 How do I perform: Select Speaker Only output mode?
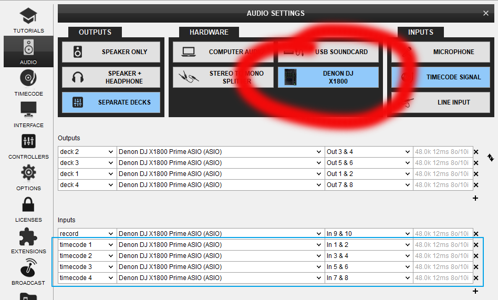coord(111,52)
